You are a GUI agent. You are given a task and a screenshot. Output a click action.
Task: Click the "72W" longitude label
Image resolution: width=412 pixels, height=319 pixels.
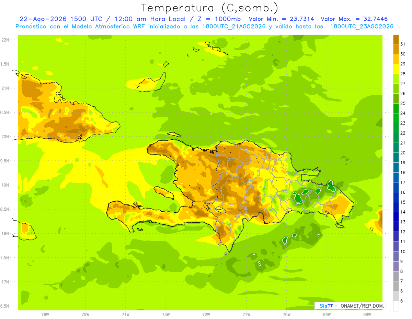click(x=206, y=314)
